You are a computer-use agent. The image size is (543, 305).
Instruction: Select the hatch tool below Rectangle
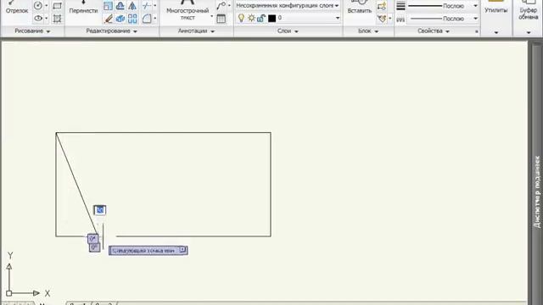click(57, 19)
